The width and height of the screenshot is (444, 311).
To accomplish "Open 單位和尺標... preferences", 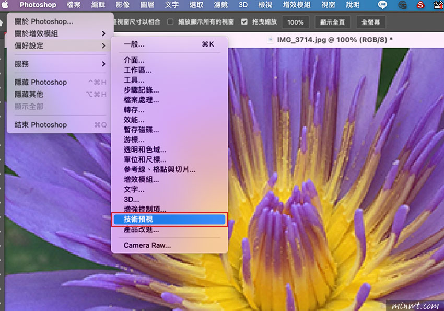I will coord(169,159).
